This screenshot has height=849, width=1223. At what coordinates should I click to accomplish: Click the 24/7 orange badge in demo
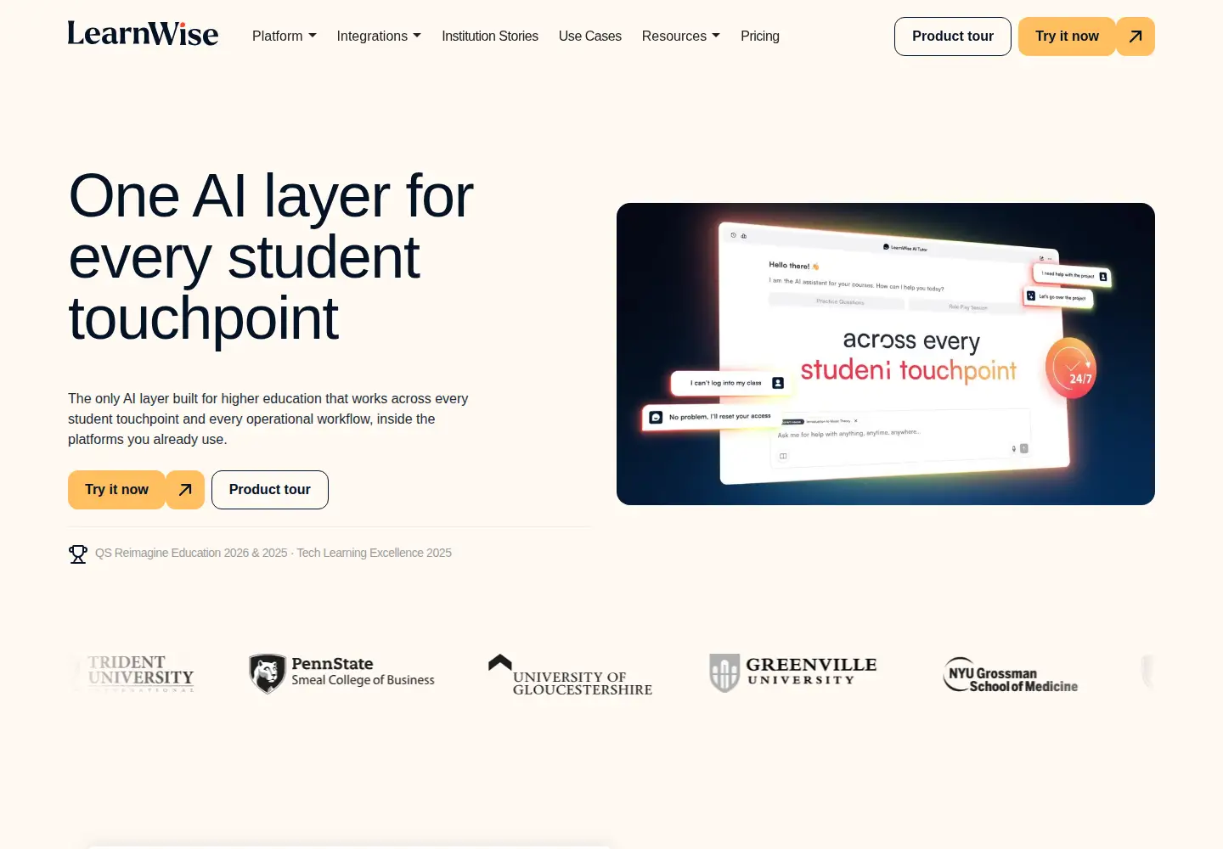(1071, 368)
